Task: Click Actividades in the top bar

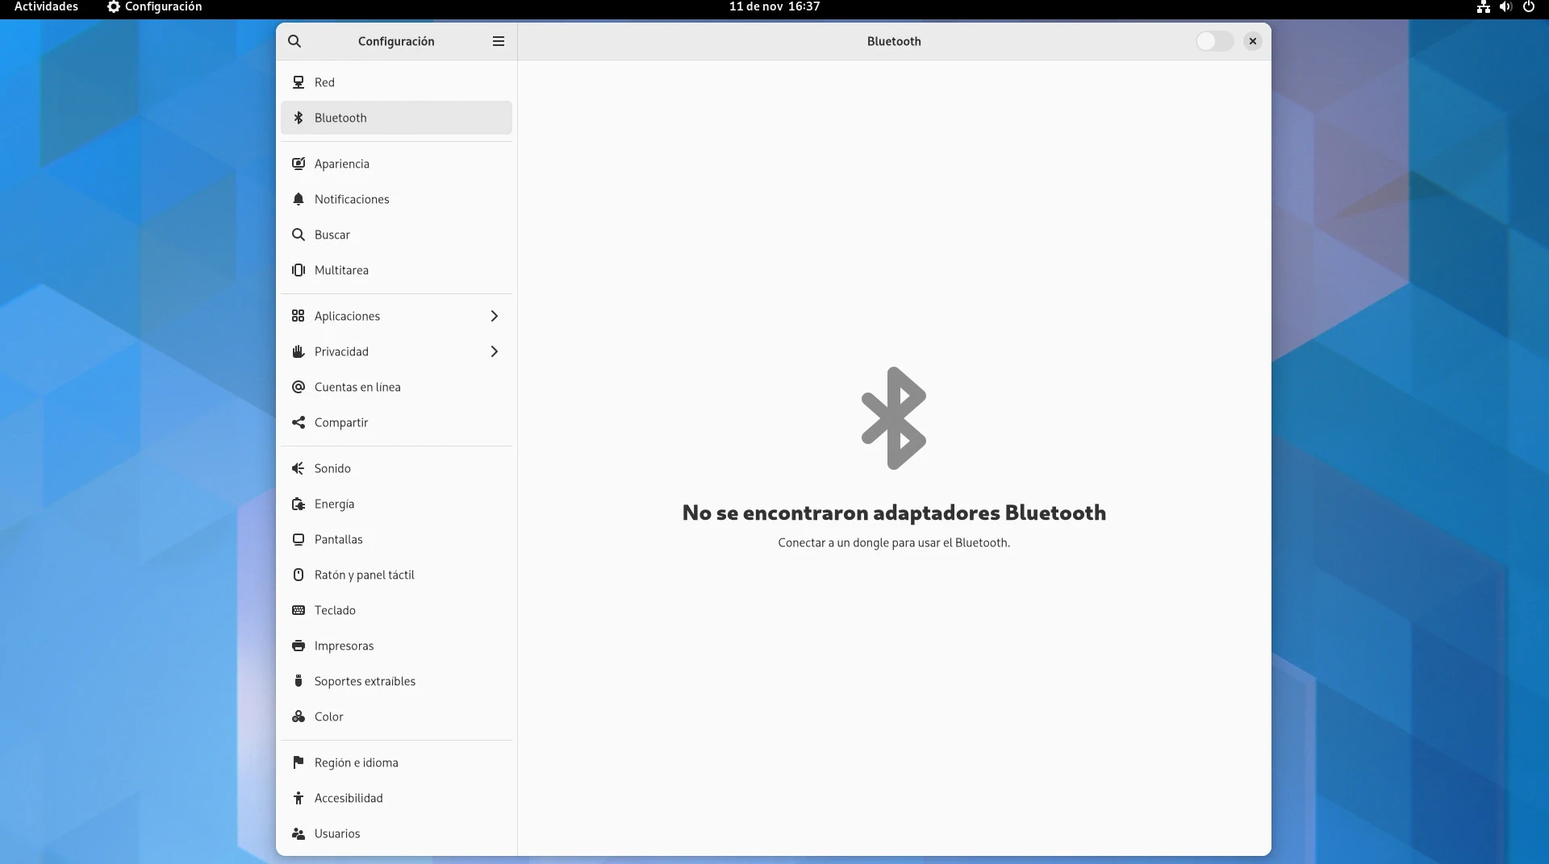Action: (x=46, y=6)
